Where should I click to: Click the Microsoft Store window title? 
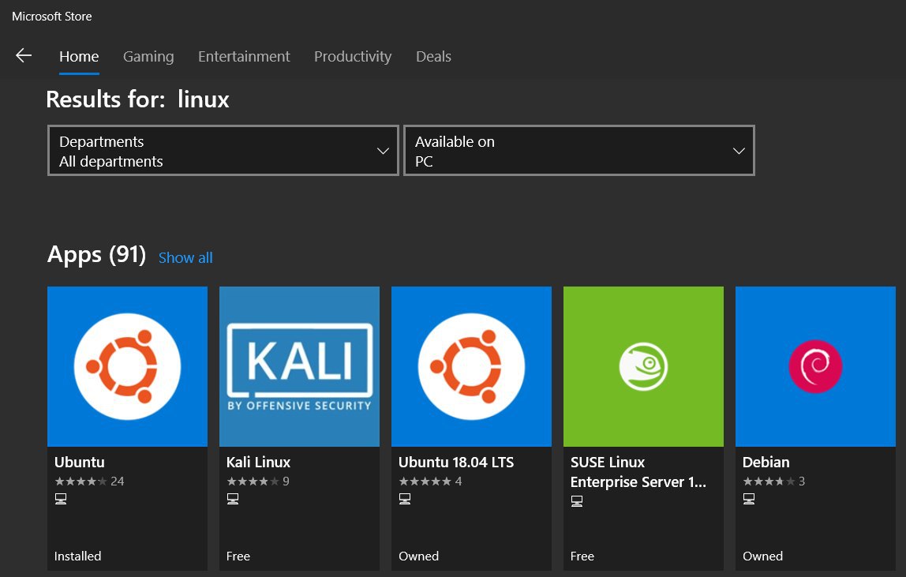point(52,17)
